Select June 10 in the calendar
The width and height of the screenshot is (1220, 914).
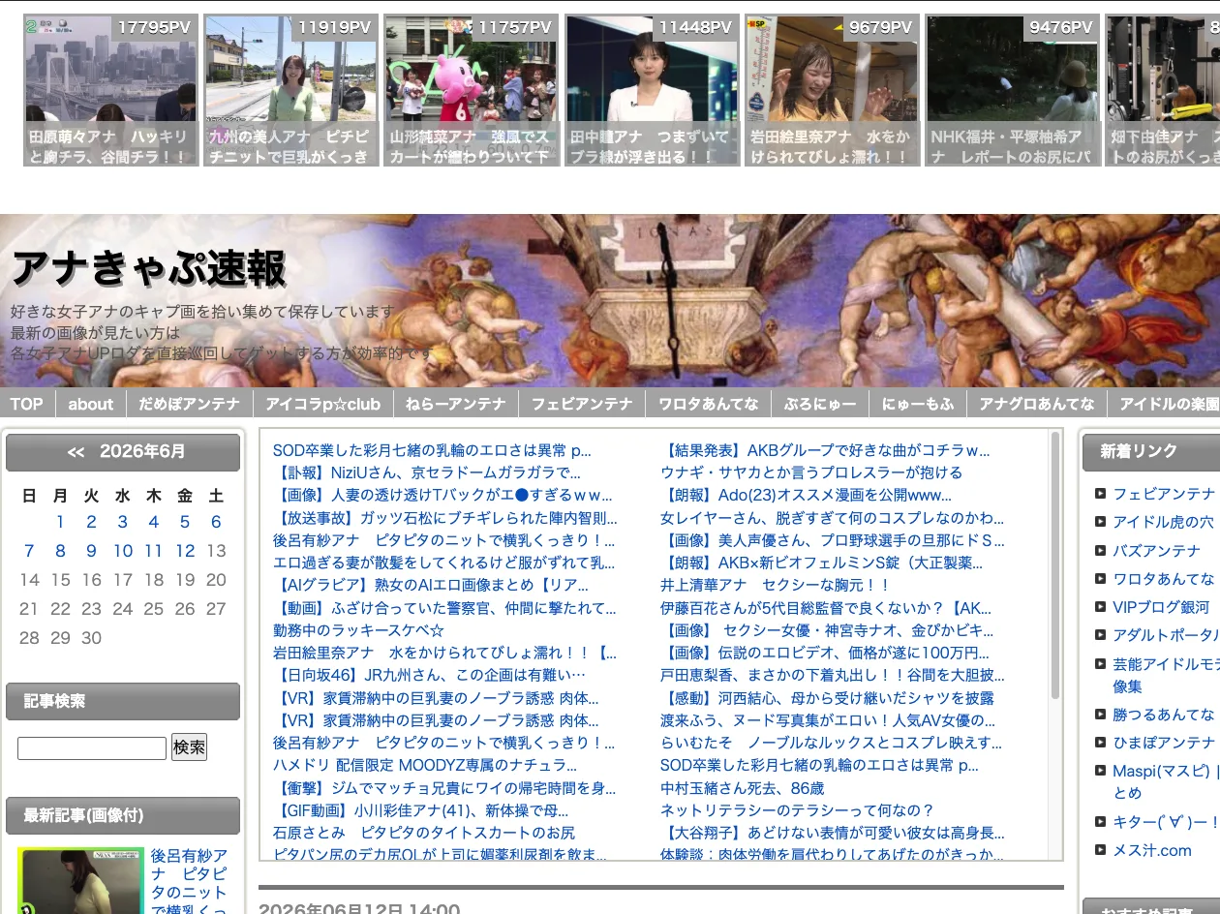[x=123, y=551]
